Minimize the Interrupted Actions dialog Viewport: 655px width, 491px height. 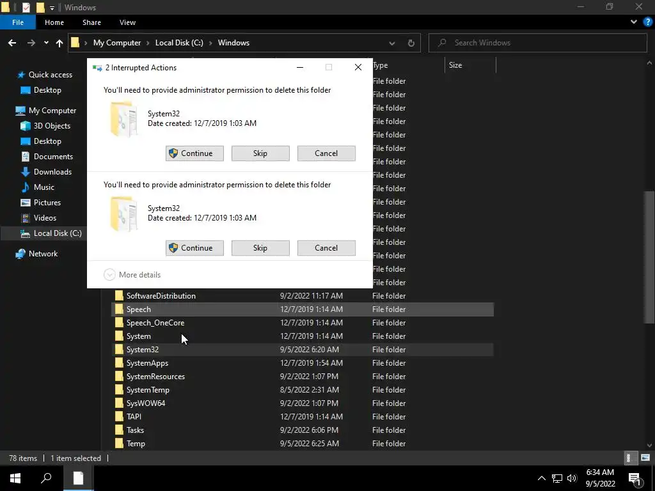pyautogui.click(x=300, y=68)
